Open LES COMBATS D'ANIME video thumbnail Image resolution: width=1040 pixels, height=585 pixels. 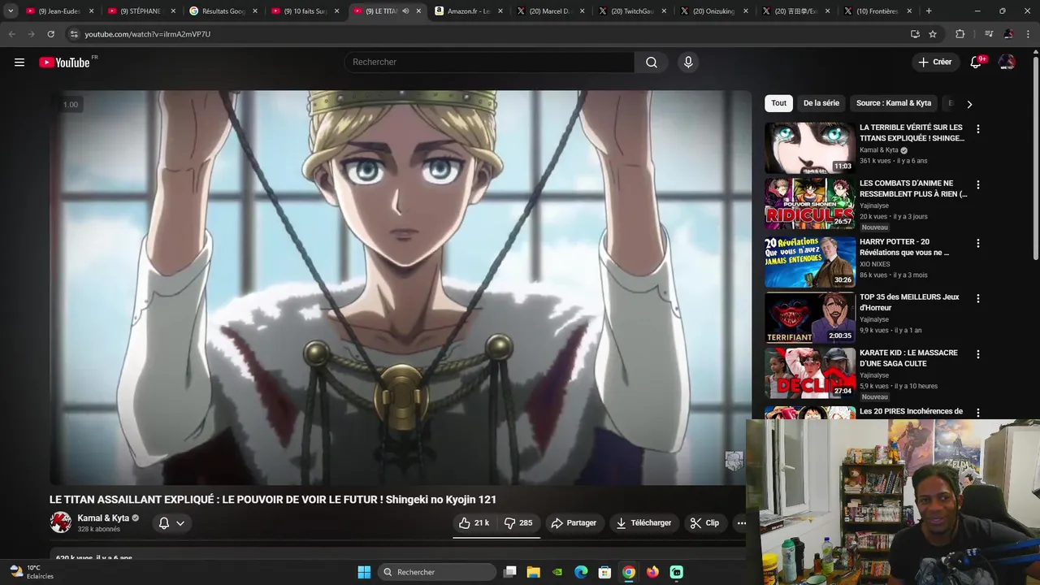pos(809,204)
